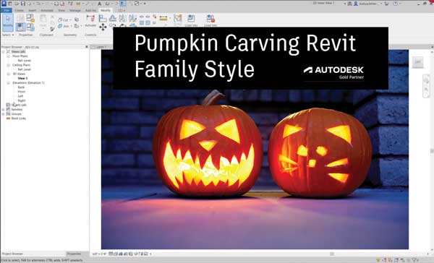This screenshot has height=263, width=434.
Task: Expand the Families node
Action: point(4,110)
